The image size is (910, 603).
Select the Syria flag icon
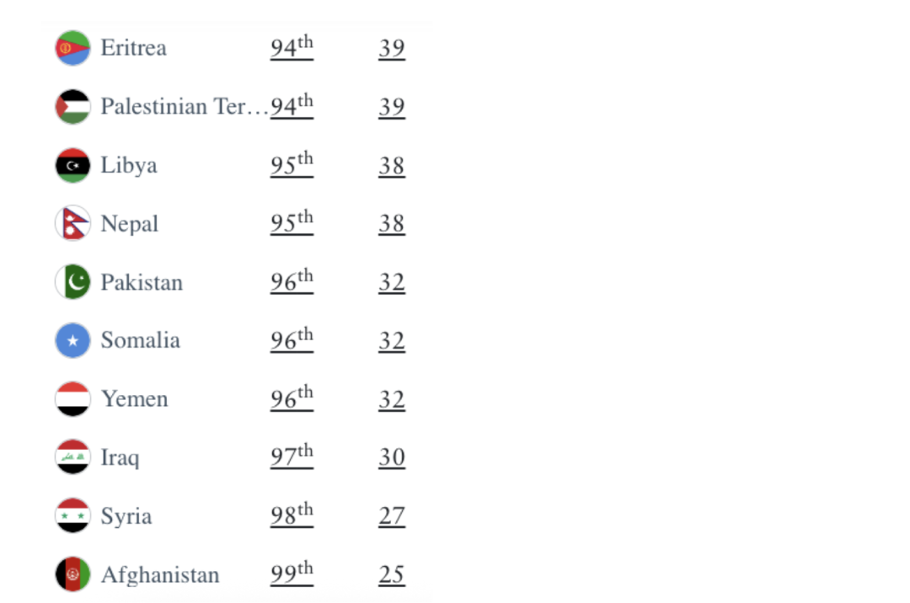(72, 515)
